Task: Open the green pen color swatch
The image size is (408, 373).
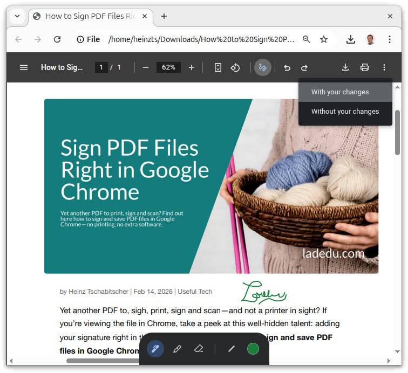Action: 253,349
